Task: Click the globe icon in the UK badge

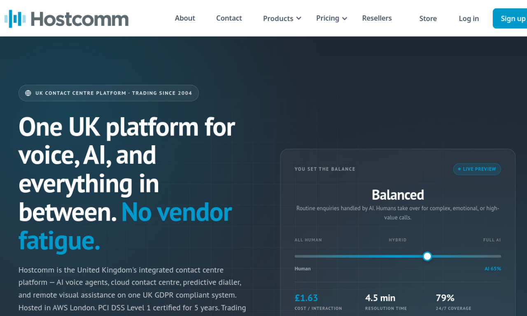Action: point(28,93)
